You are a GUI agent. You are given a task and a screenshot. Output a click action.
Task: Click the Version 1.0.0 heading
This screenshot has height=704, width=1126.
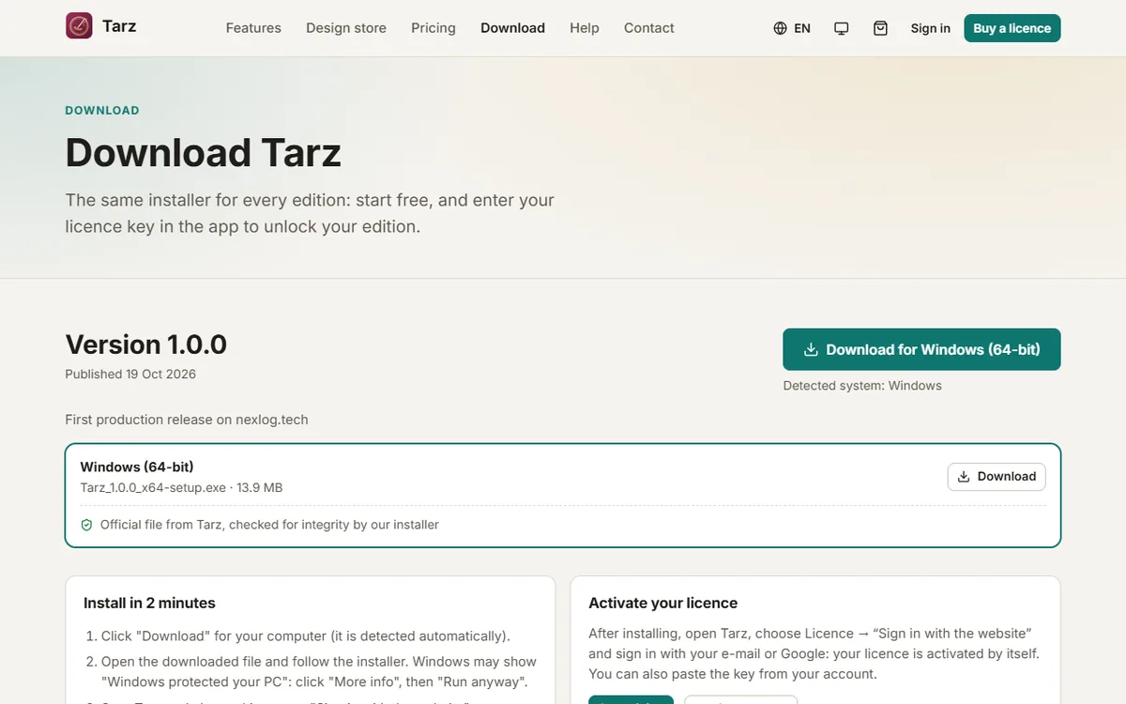(x=146, y=344)
